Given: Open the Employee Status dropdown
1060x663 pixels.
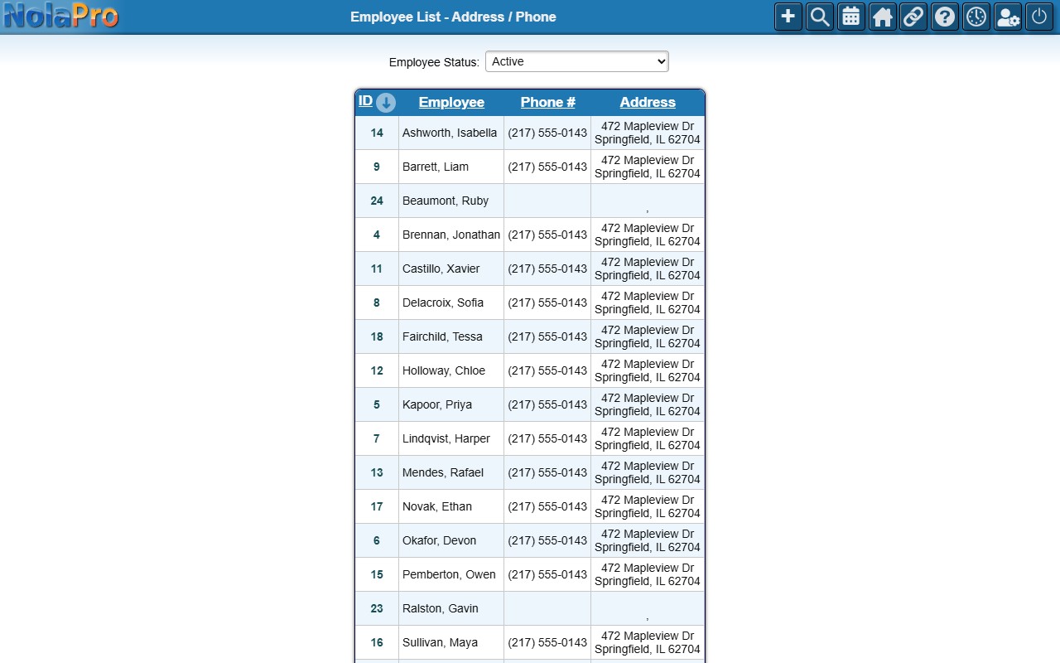Looking at the screenshot, I should coord(577,61).
